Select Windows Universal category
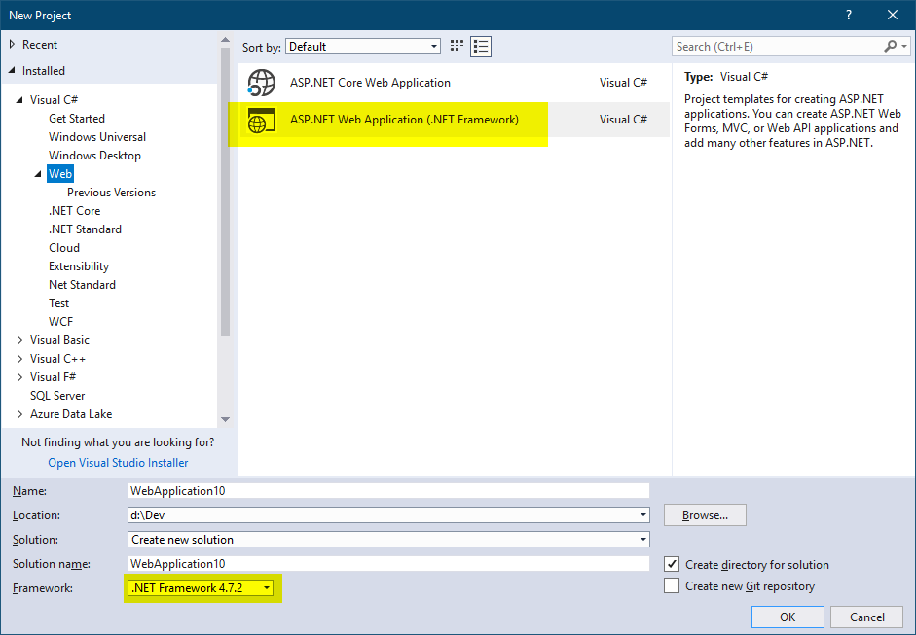 [97, 137]
